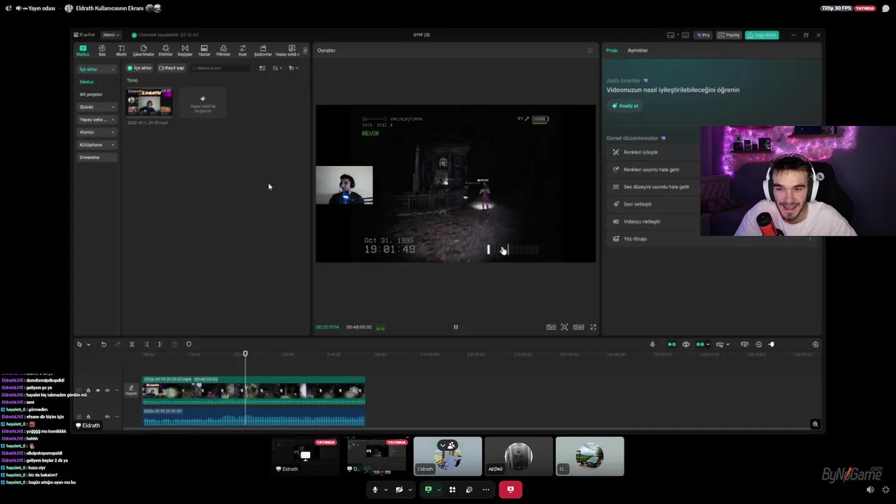Switch to the Proje tab
896x504 pixels.
point(612,50)
